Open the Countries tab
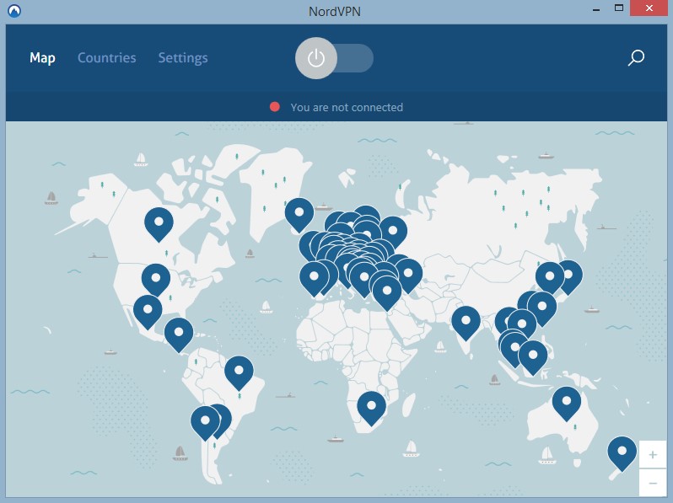The image size is (673, 503). click(106, 58)
